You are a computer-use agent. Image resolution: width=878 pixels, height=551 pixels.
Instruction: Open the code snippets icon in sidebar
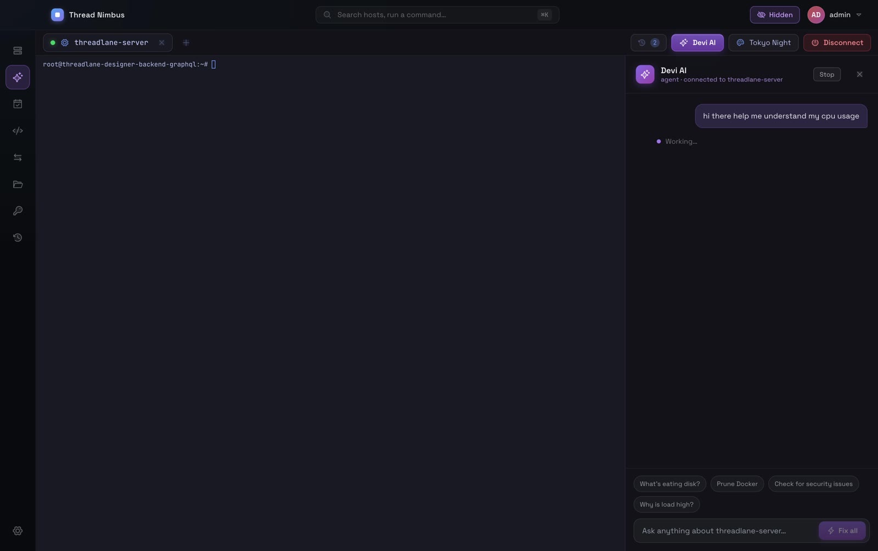point(18,131)
